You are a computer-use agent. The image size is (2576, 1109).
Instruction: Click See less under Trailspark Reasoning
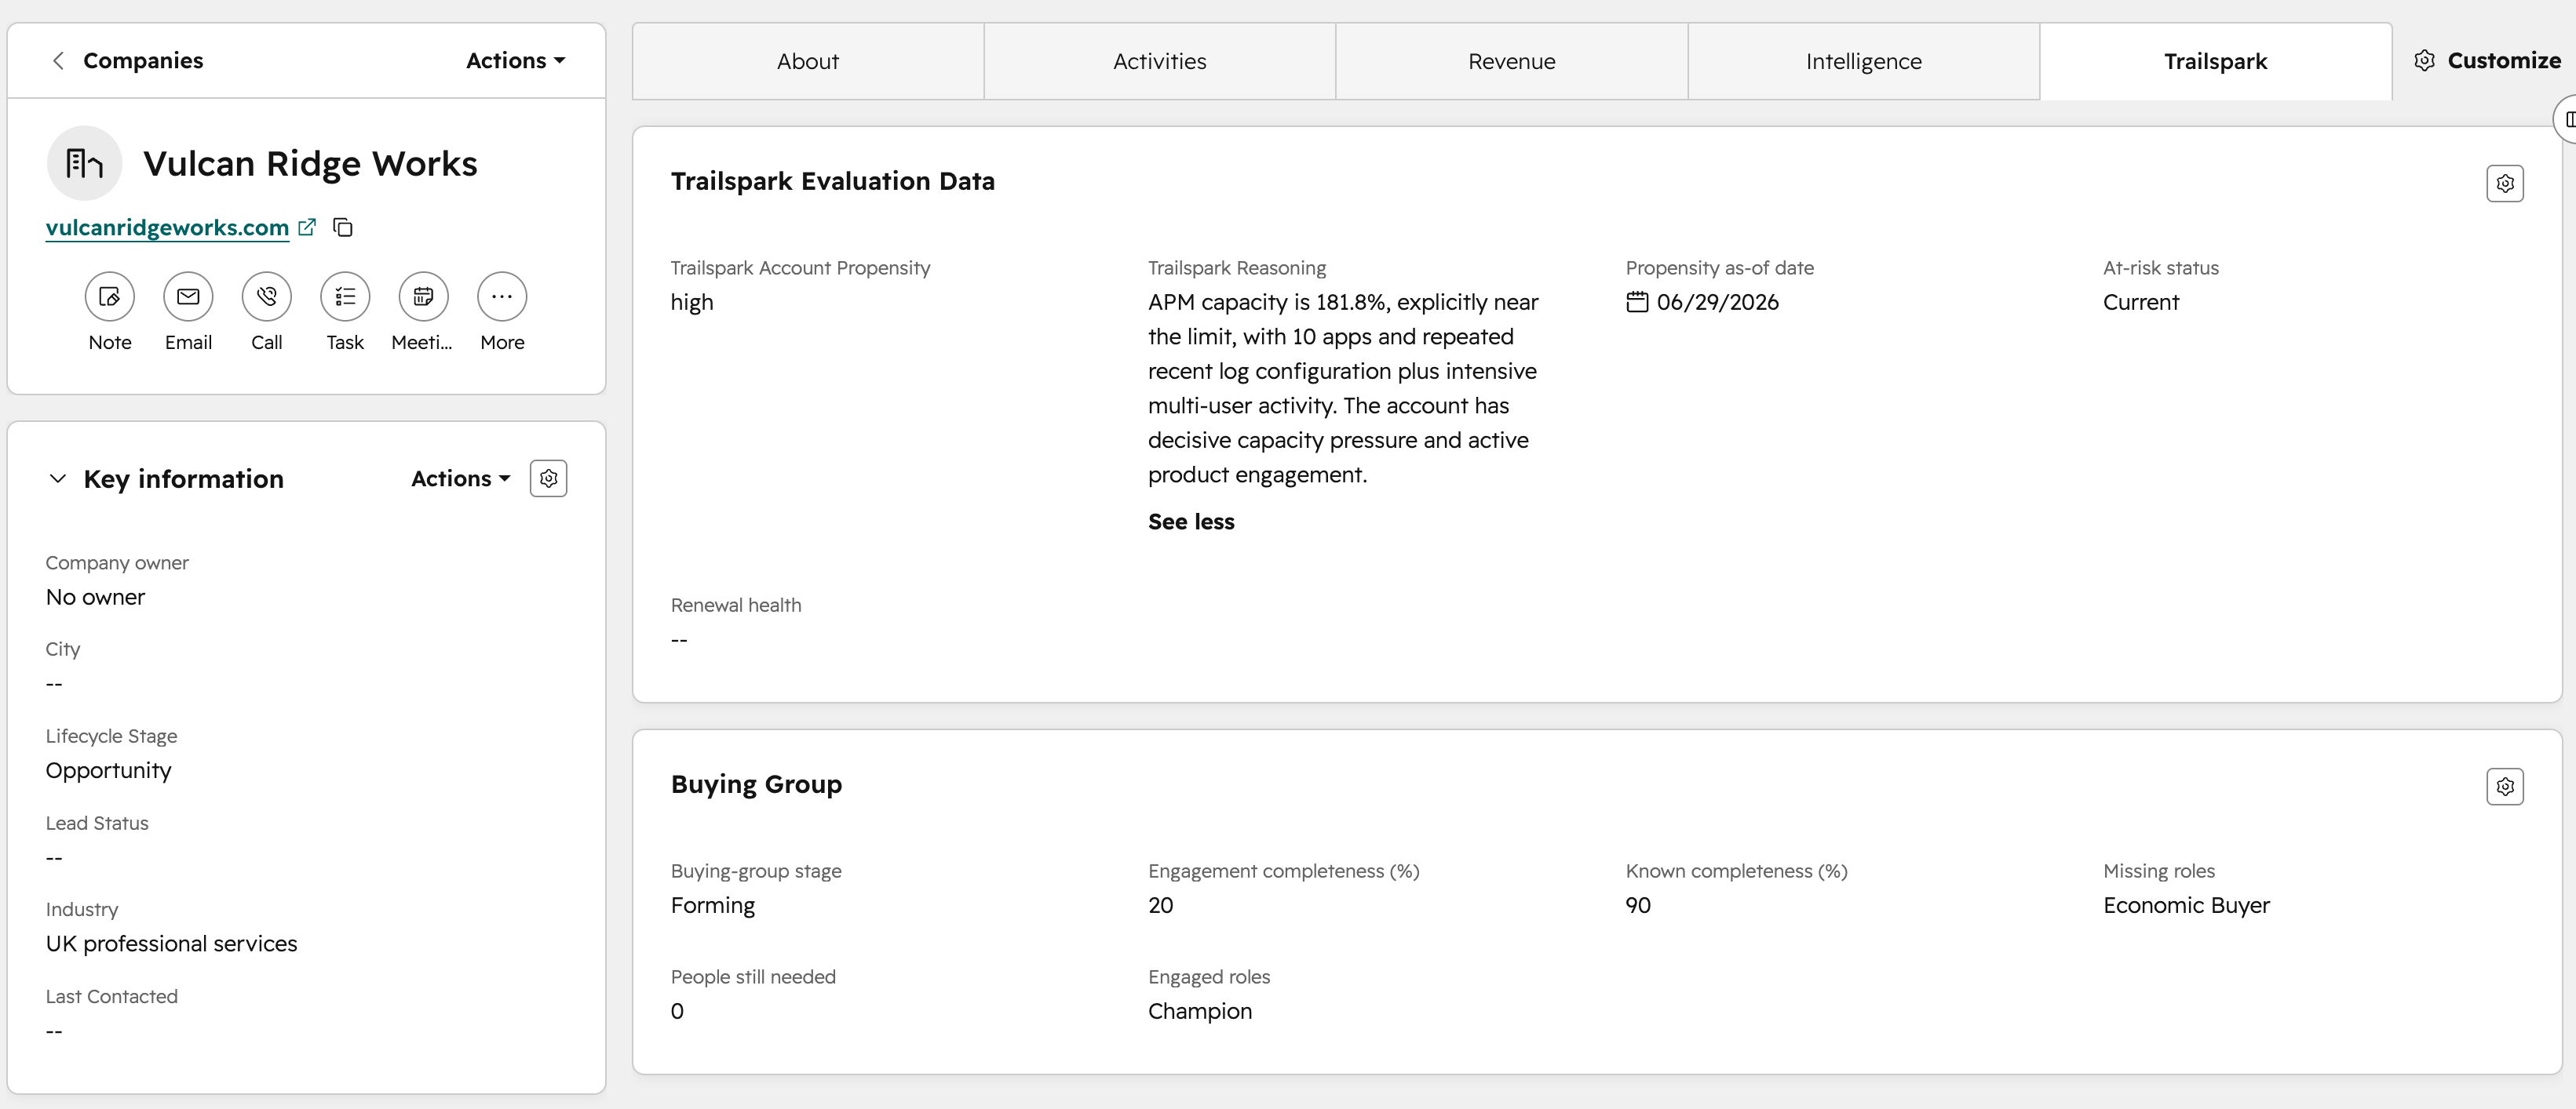[x=1191, y=522]
